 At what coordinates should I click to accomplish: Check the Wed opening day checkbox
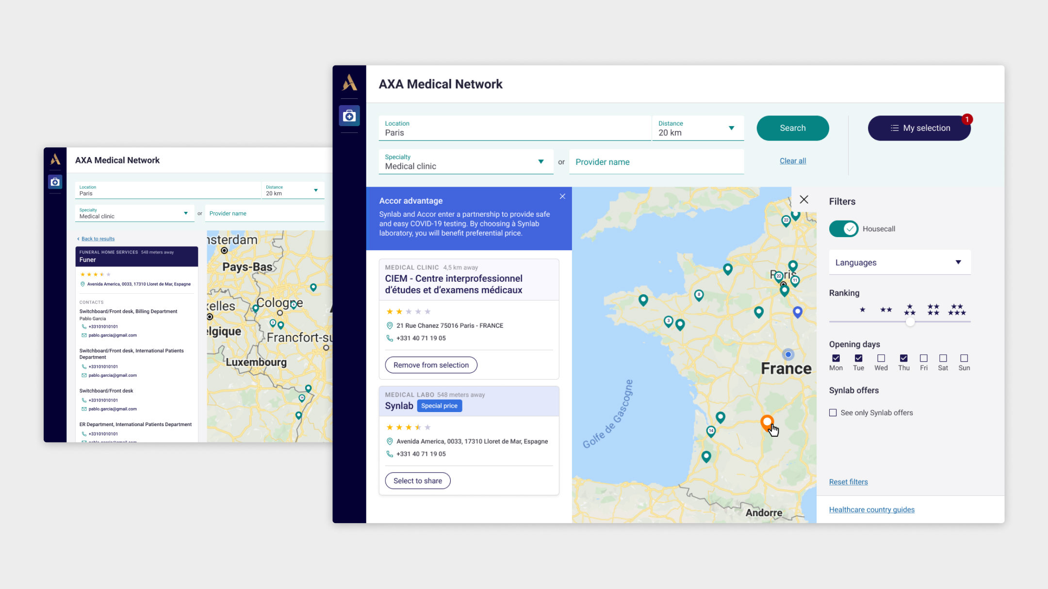(x=881, y=358)
